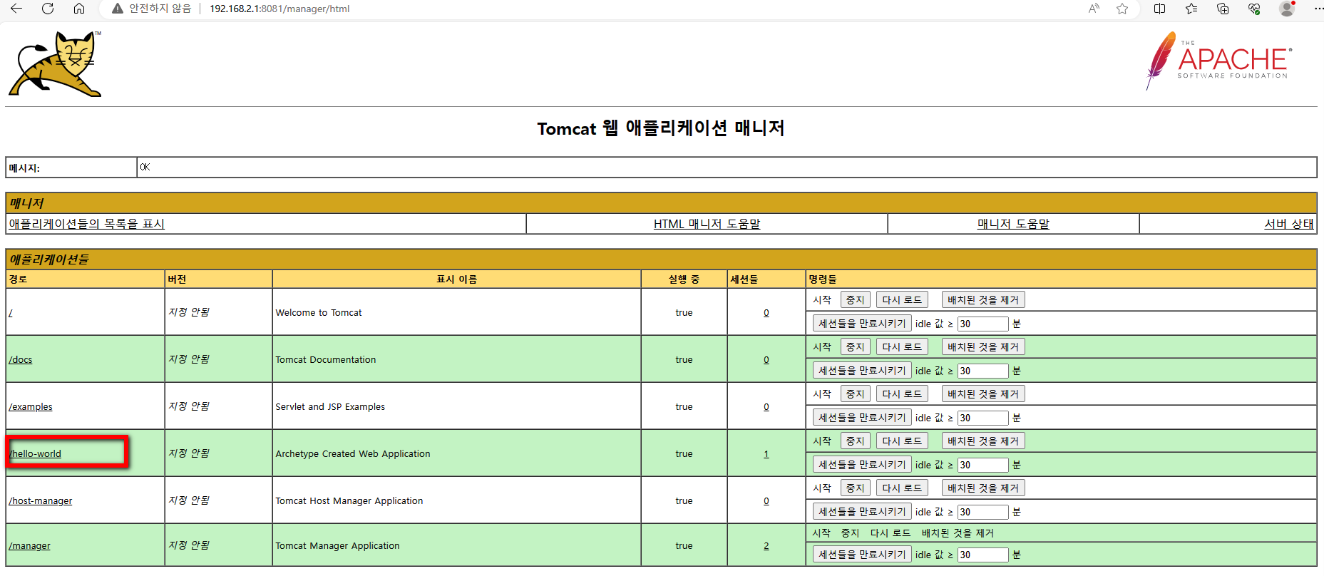The image size is (1324, 576).
Task: View sessions count for Welcome to Tomcat
Action: pos(766,313)
